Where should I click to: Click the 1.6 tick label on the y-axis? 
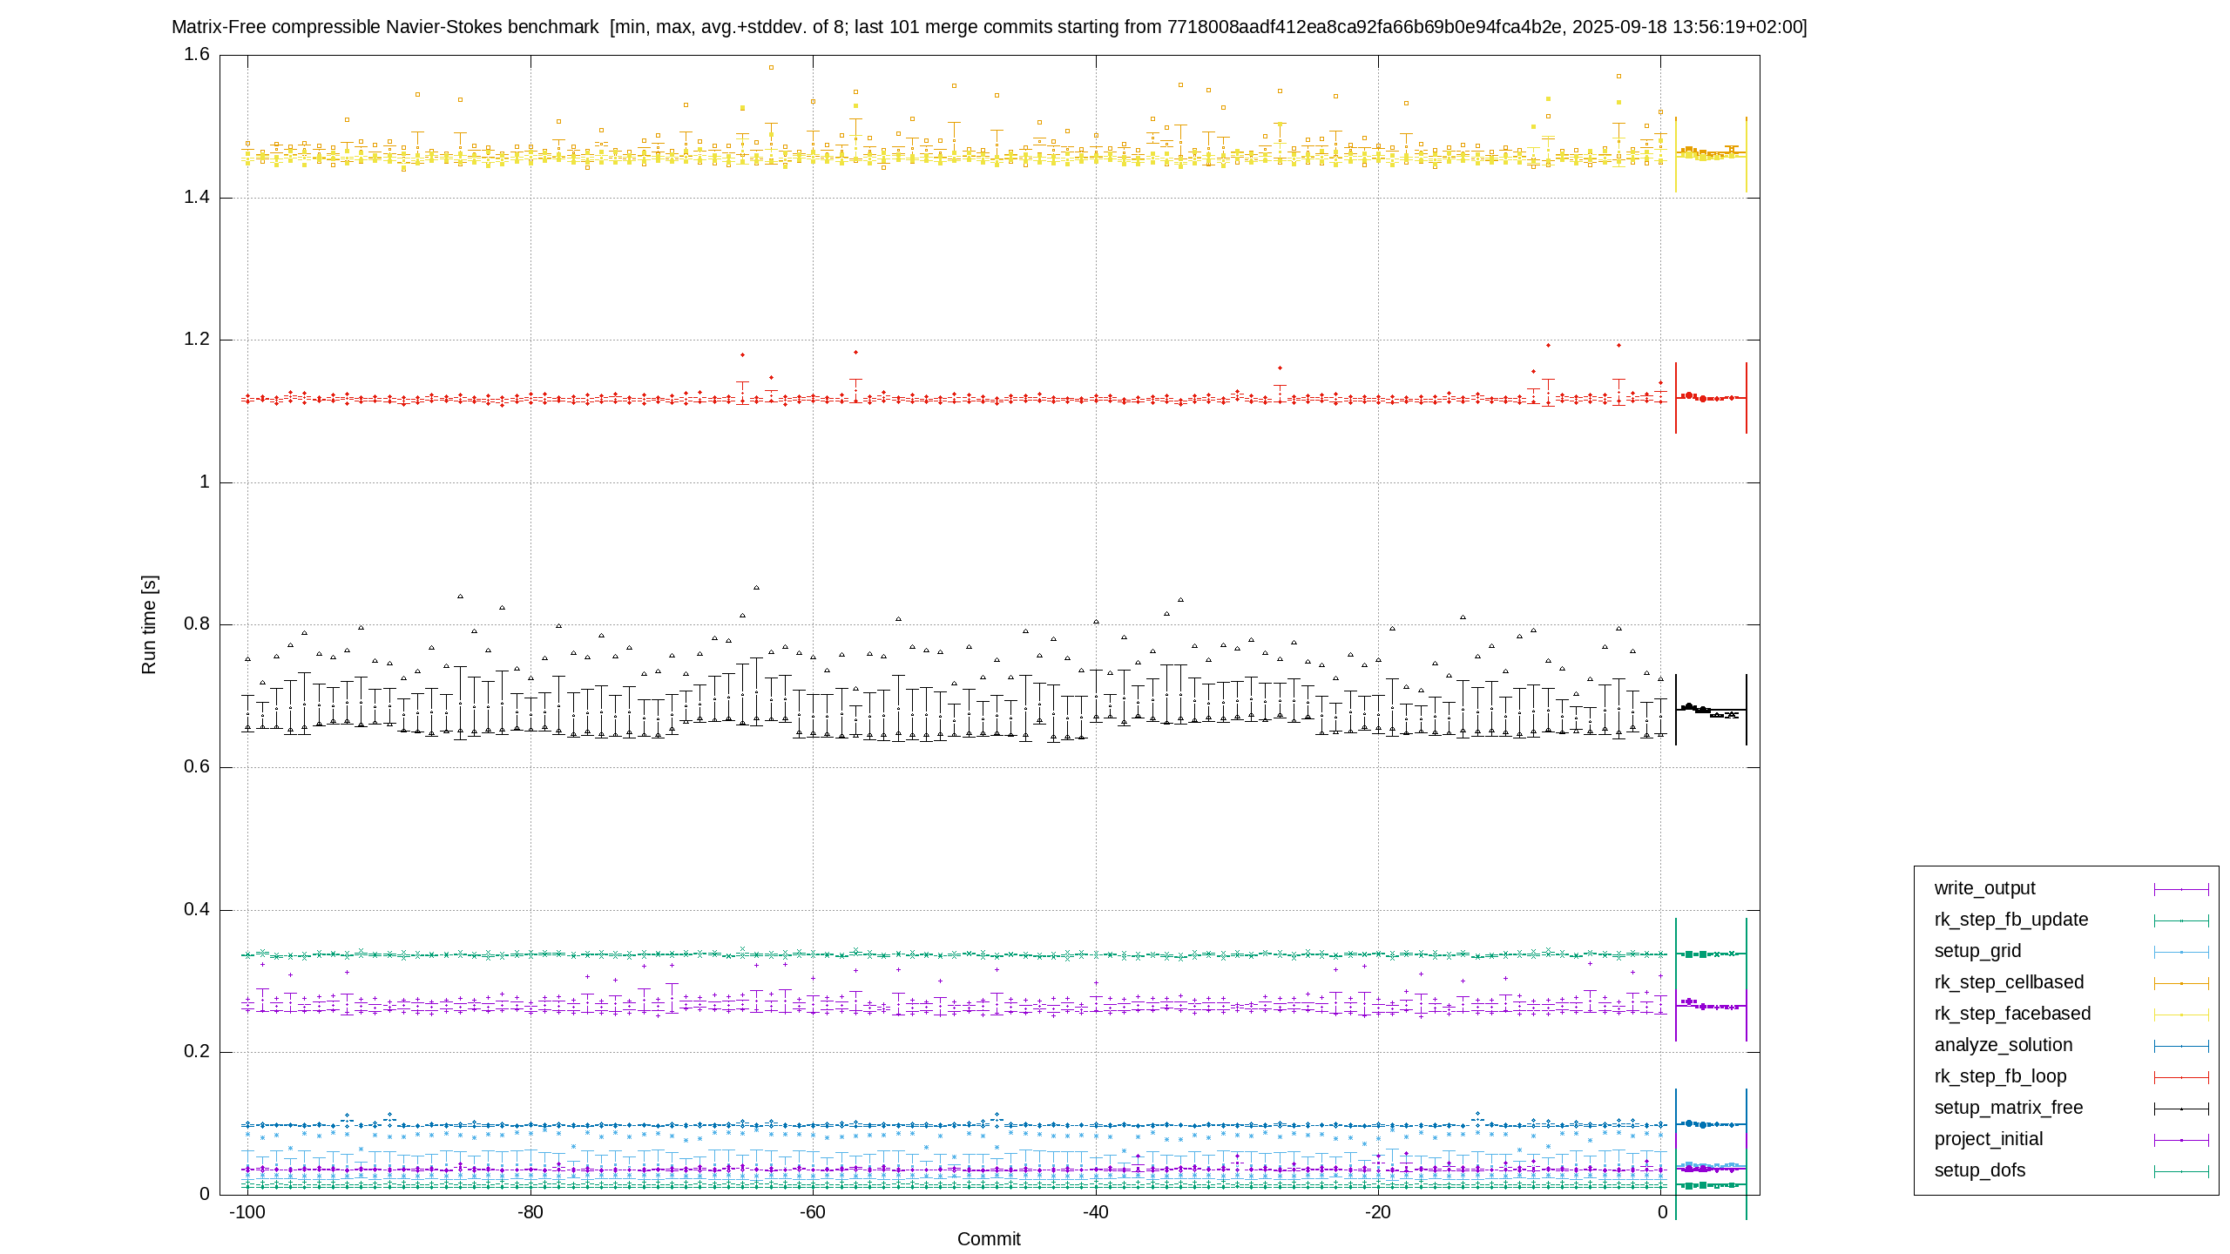197,54
